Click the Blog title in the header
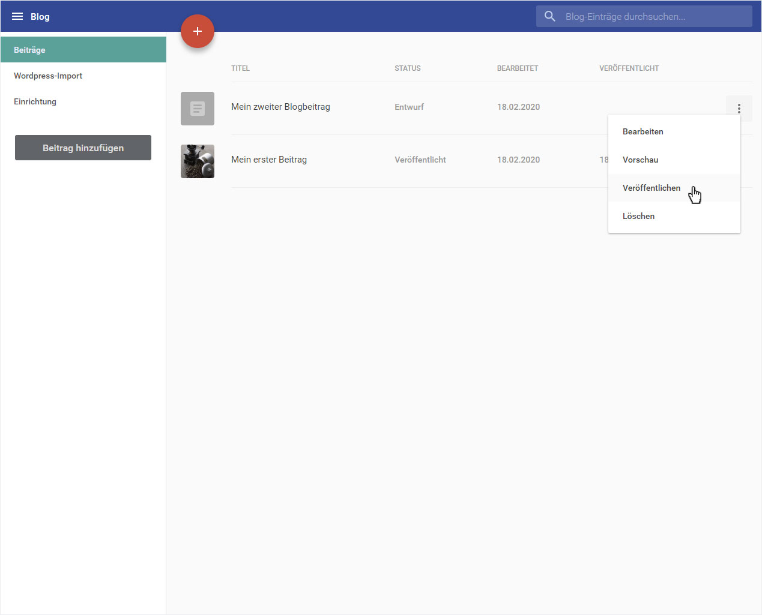The height and width of the screenshot is (615, 762). [40, 16]
